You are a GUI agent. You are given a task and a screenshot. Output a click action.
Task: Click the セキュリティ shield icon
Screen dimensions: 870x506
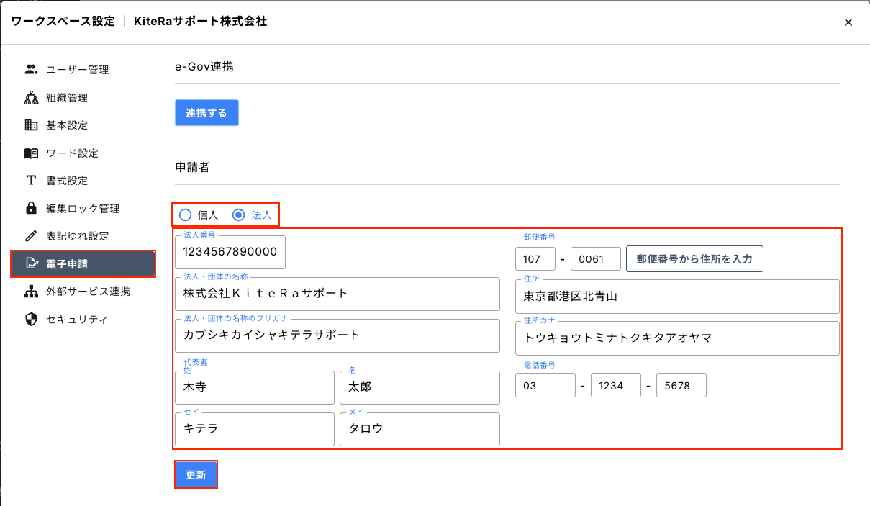(x=31, y=319)
